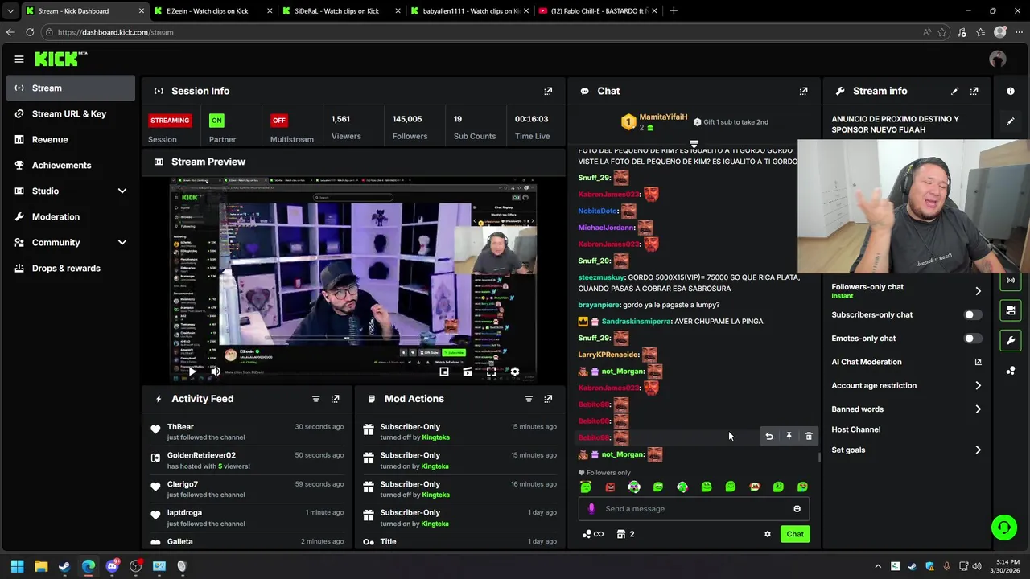Click the browser address bar URL
The height and width of the screenshot is (579, 1030).
pos(116,32)
